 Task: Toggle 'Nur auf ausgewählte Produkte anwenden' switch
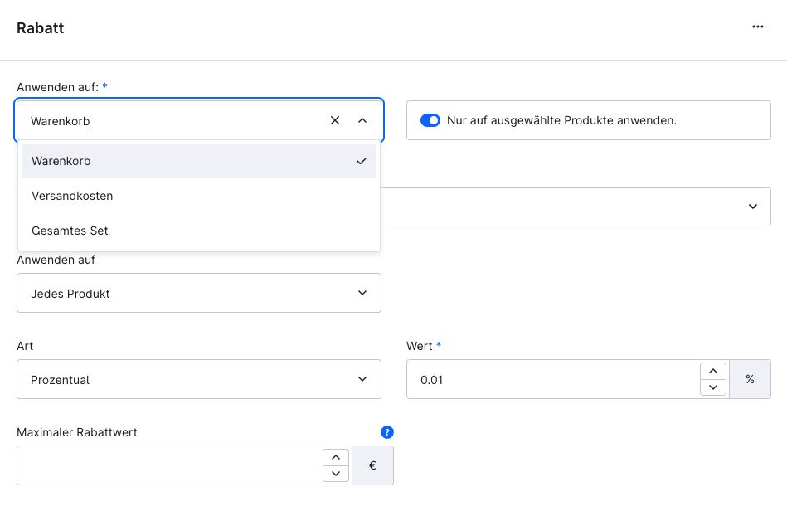click(430, 120)
